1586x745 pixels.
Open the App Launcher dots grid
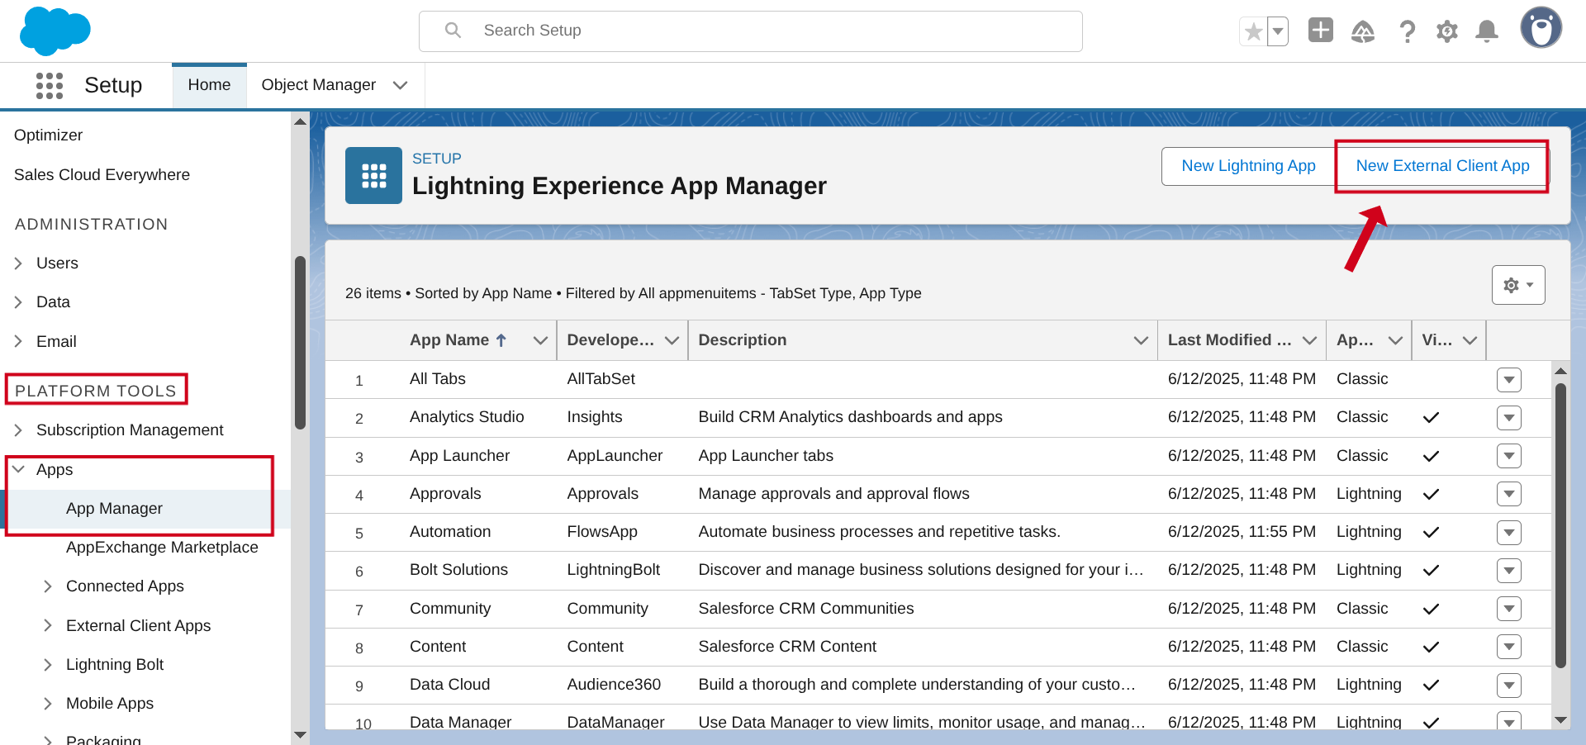[50, 85]
